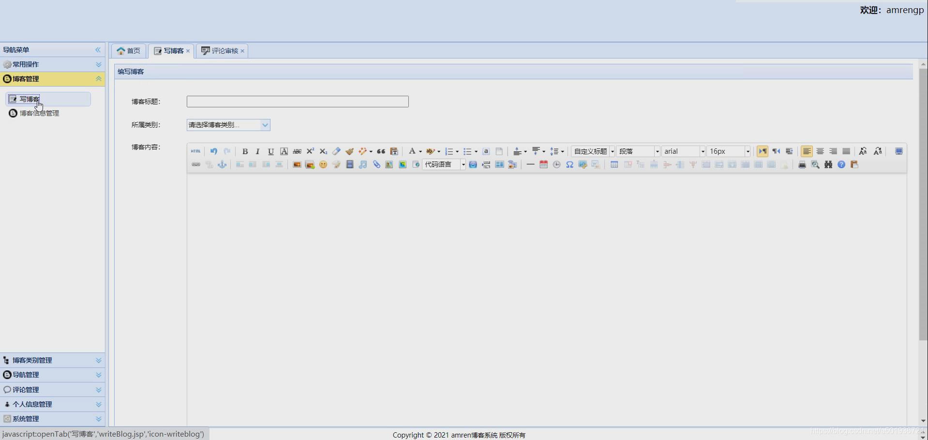Choose paste as plain text
The width and height of the screenshot is (928, 440).
(394, 151)
